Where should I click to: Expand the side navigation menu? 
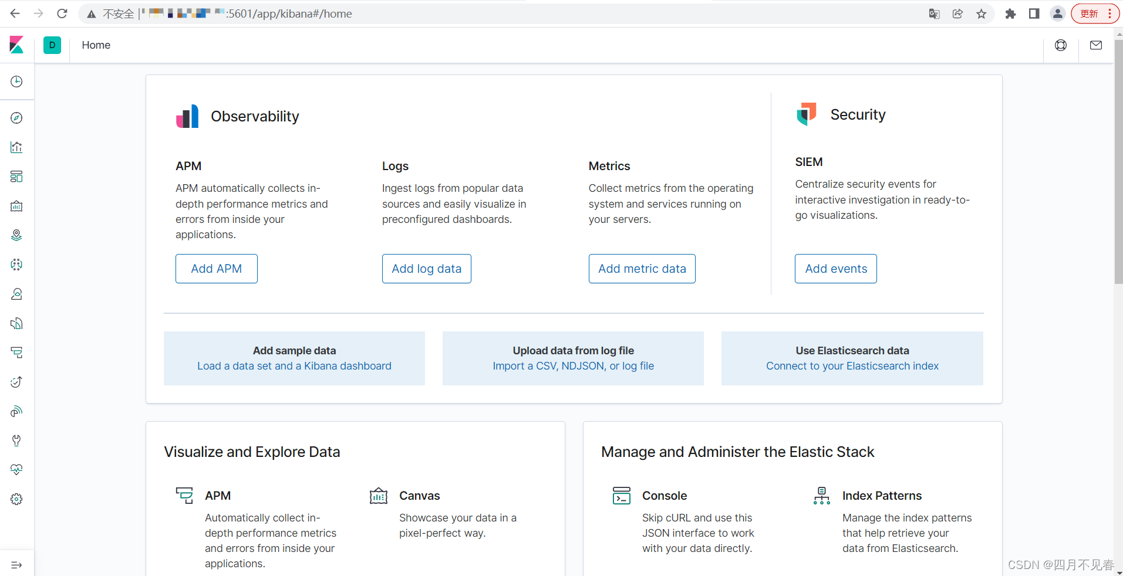[x=16, y=565]
